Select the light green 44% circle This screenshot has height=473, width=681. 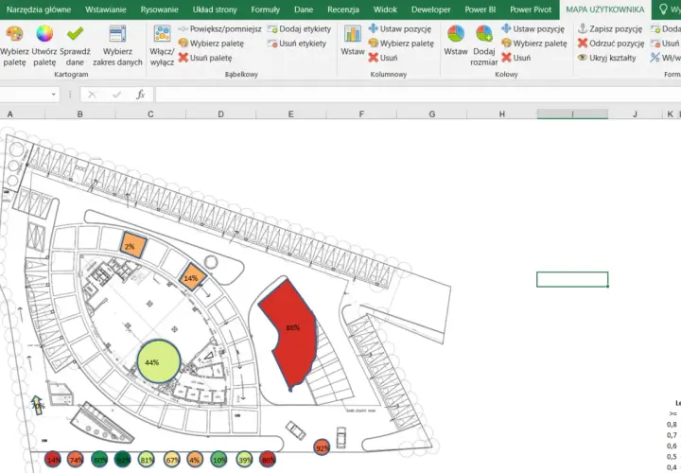[159, 361]
